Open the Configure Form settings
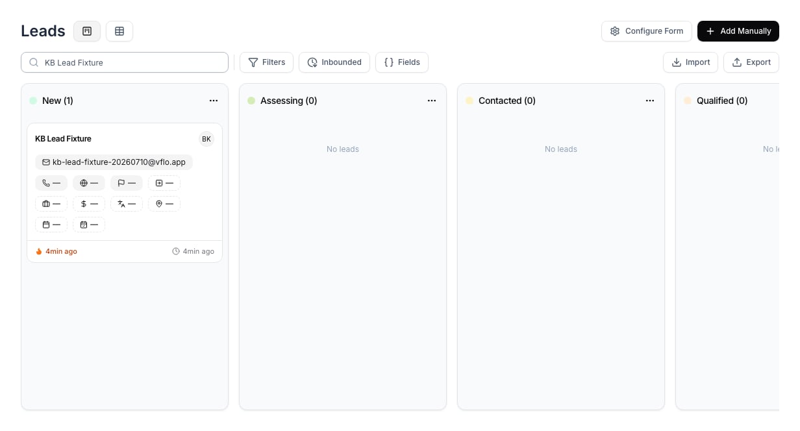800x431 pixels. [647, 31]
